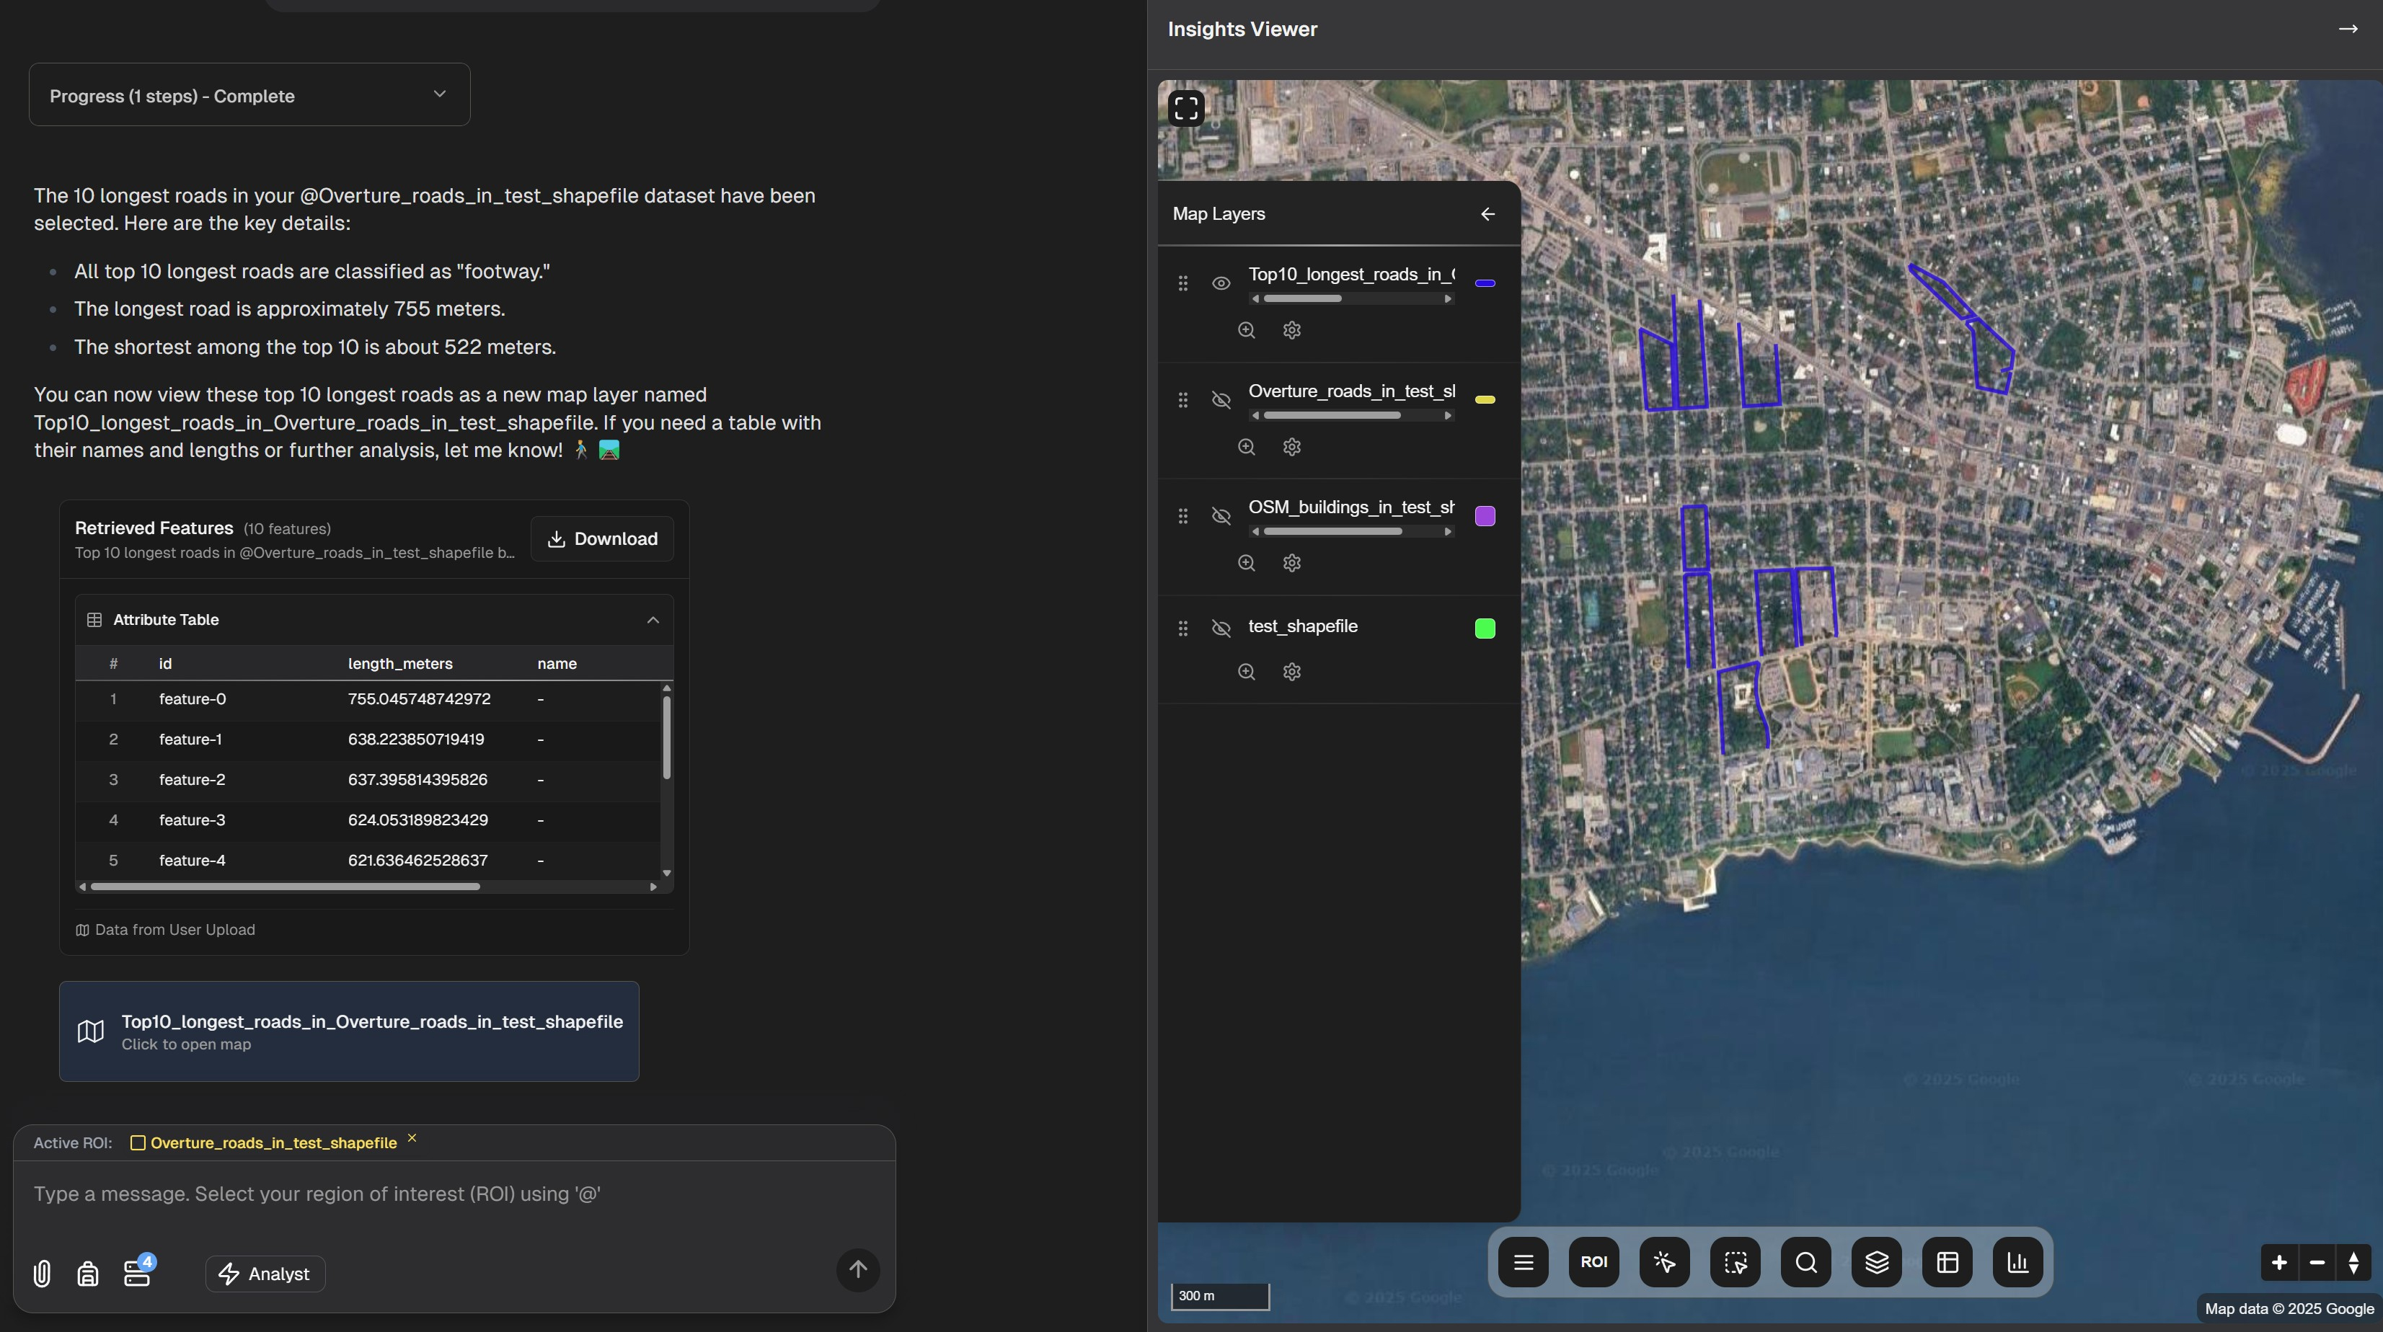
Task: Open the hamburger menu in map toolbar
Action: 1524,1261
